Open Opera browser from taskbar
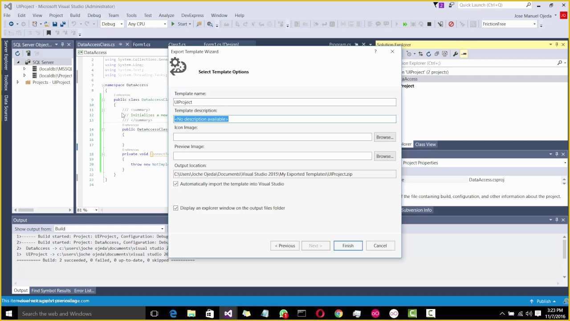Image resolution: width=570 pixels, height=321 pixels. pyautogui.click(x=320, y=313)
